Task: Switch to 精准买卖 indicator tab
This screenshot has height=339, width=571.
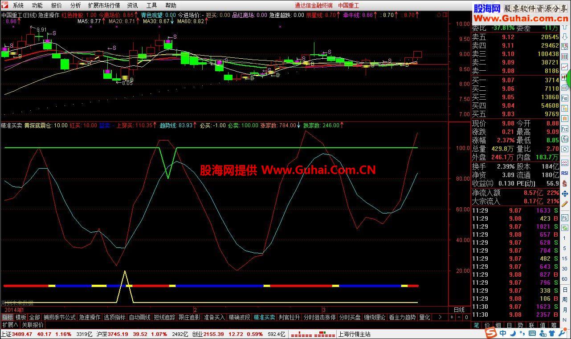Action: click(264, 317)
